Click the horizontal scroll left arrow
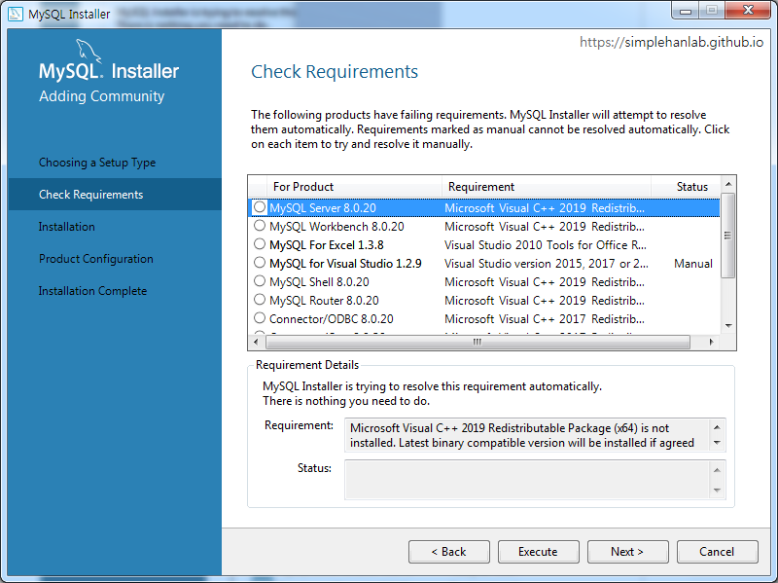The image size is (778, 583). pos(256,342)
